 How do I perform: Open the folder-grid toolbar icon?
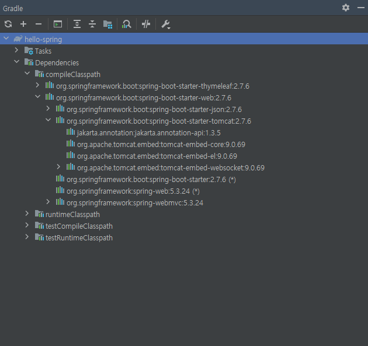pyautogui.click(x=107, y=25)
